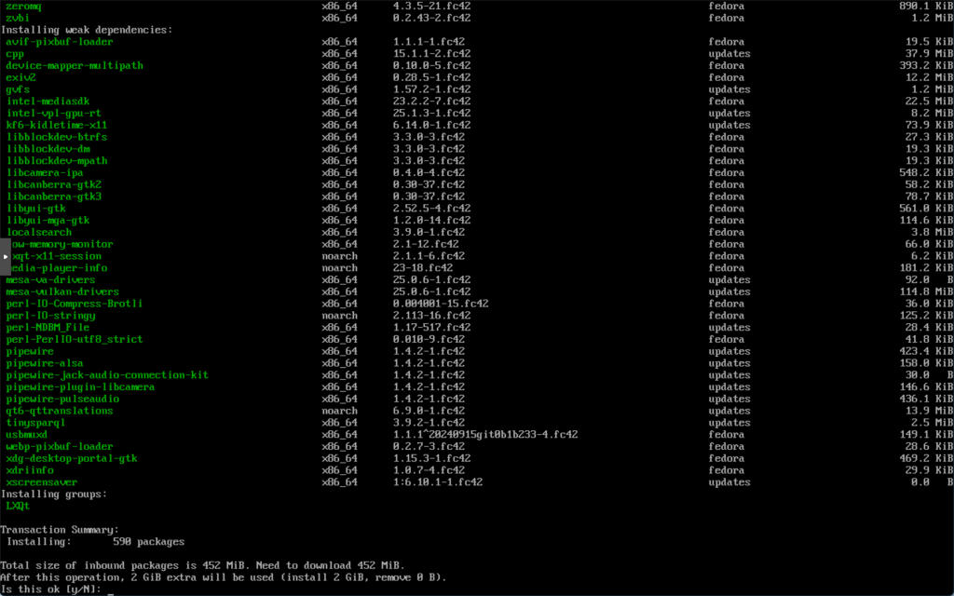Click the '590 packages' count
The width and height of the screenshot is (954, 596).
[x=148, y=542]
